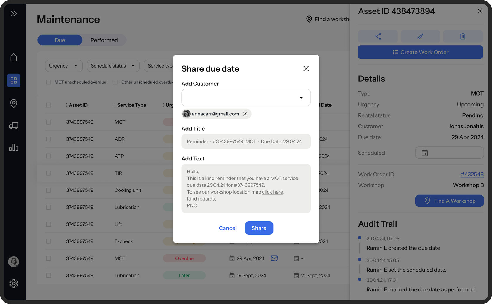The width and height of the screenshot is (492, 304).
Task: Check the MOT unscheduled overdue checkbox
Action: (x=49, y=82)
